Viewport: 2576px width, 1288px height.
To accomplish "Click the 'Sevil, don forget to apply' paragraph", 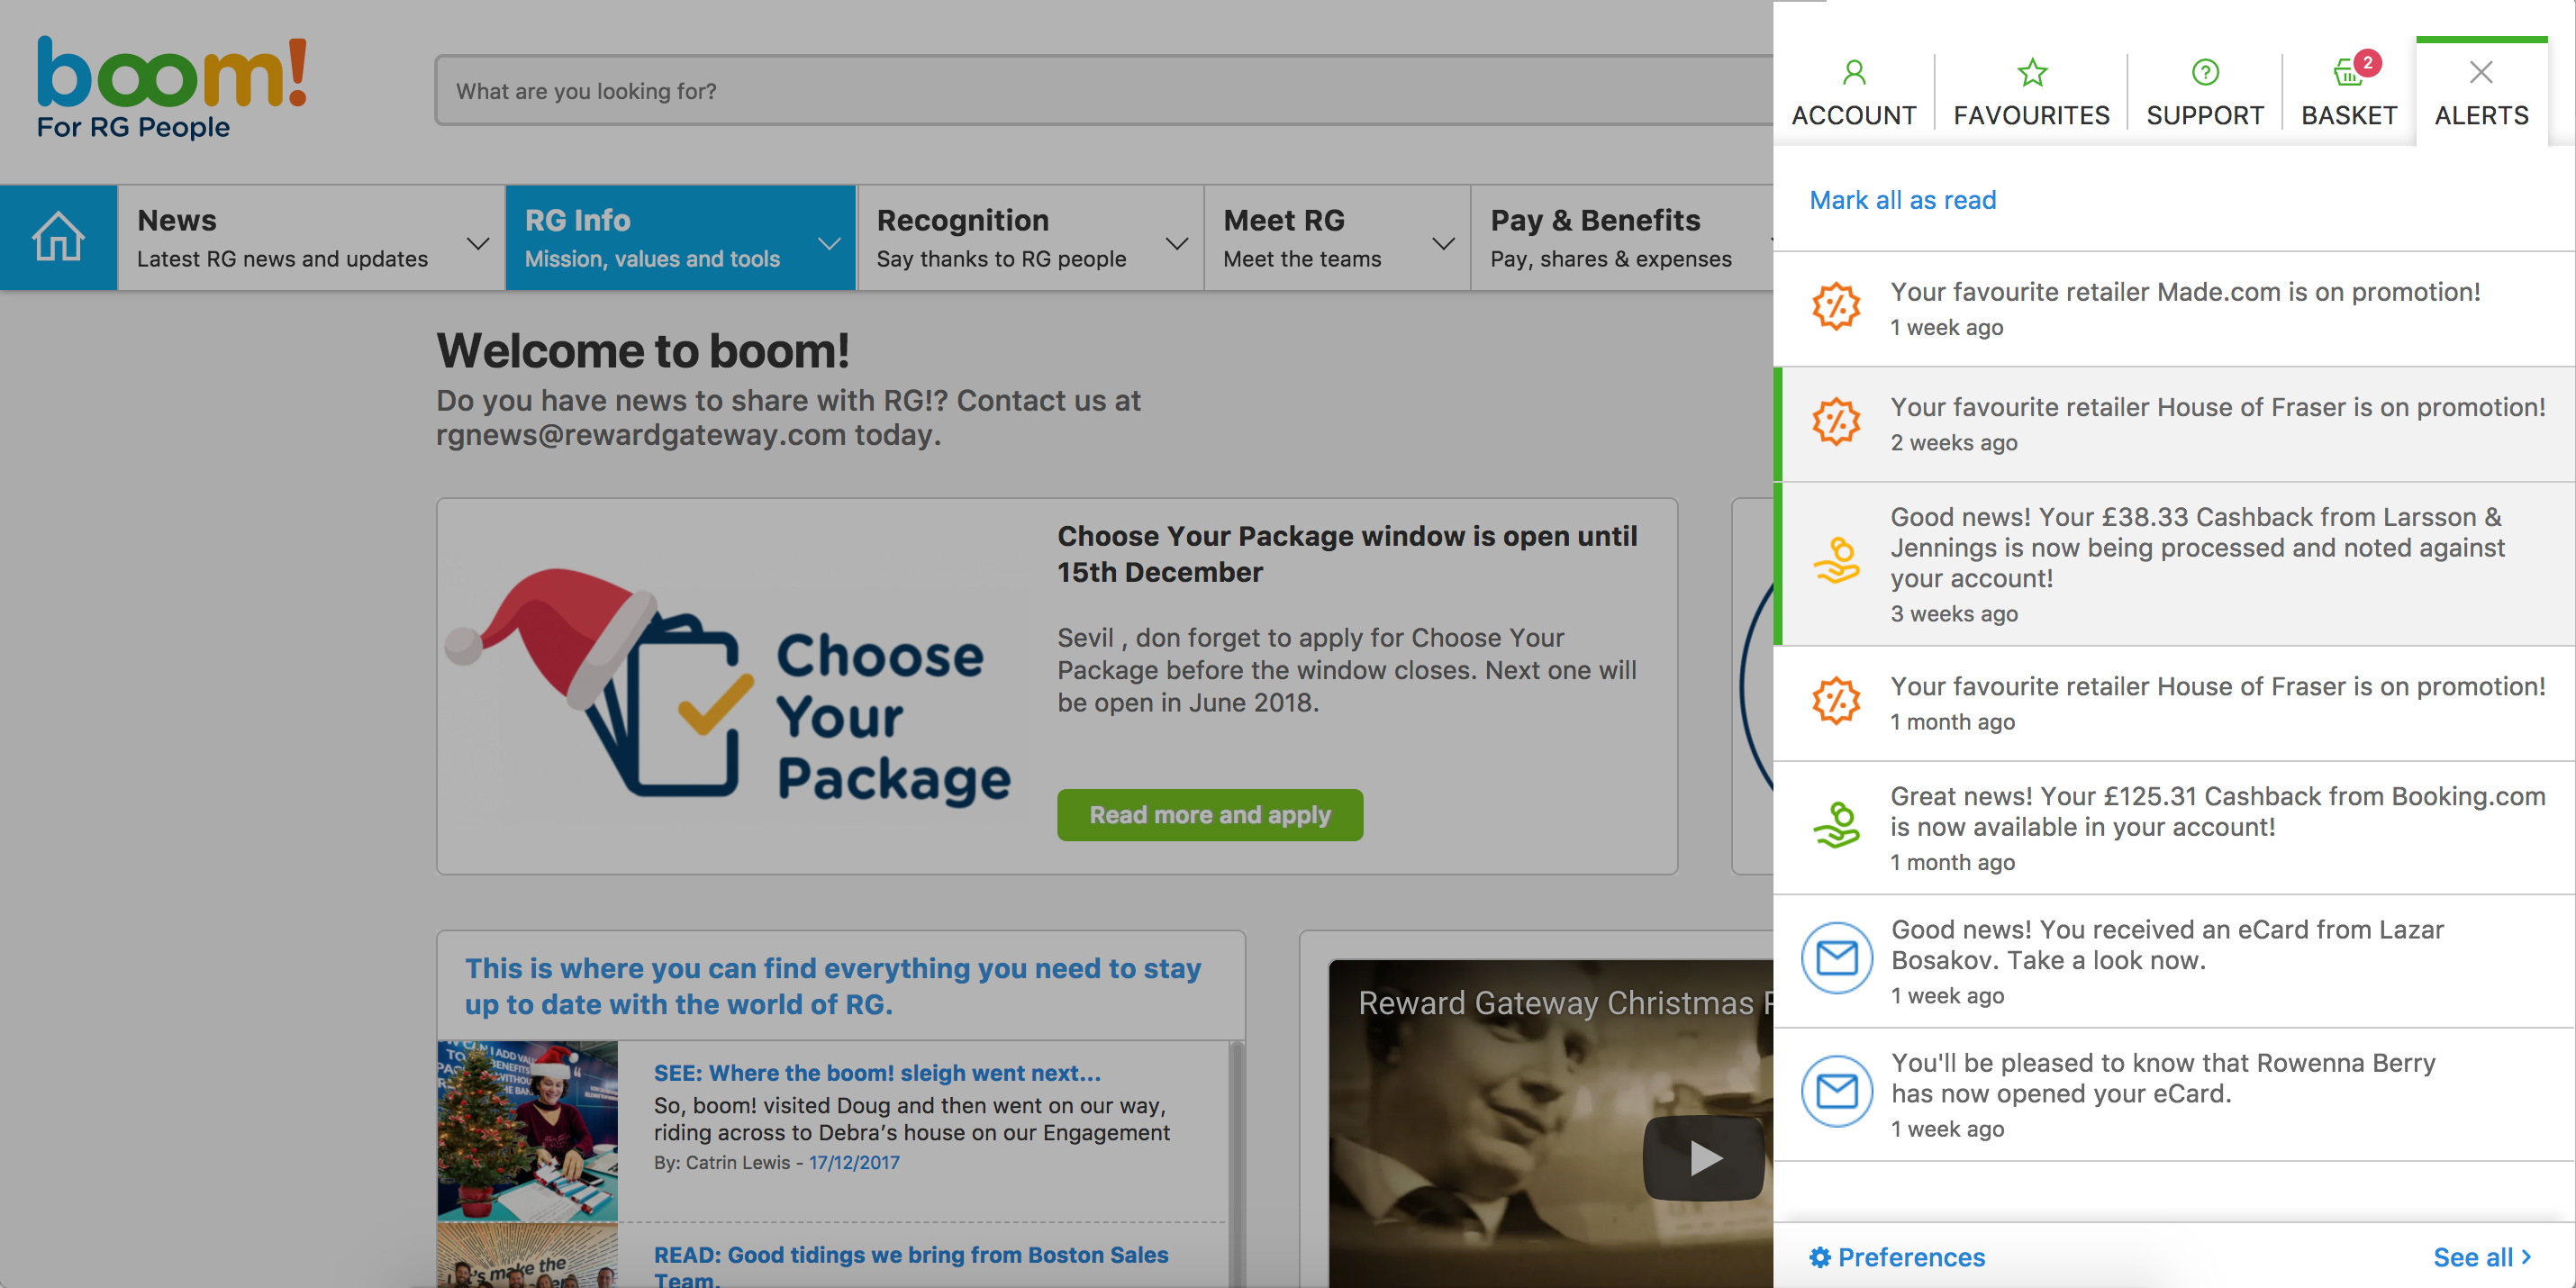I will click(x=1347, y=670).
